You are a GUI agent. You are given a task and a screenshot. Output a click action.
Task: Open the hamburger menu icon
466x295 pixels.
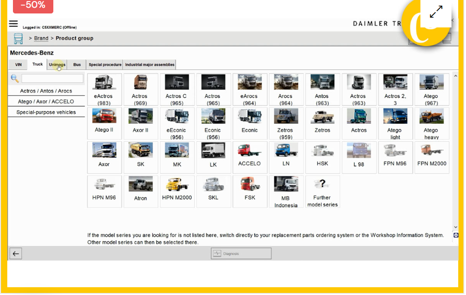(13, 24)
